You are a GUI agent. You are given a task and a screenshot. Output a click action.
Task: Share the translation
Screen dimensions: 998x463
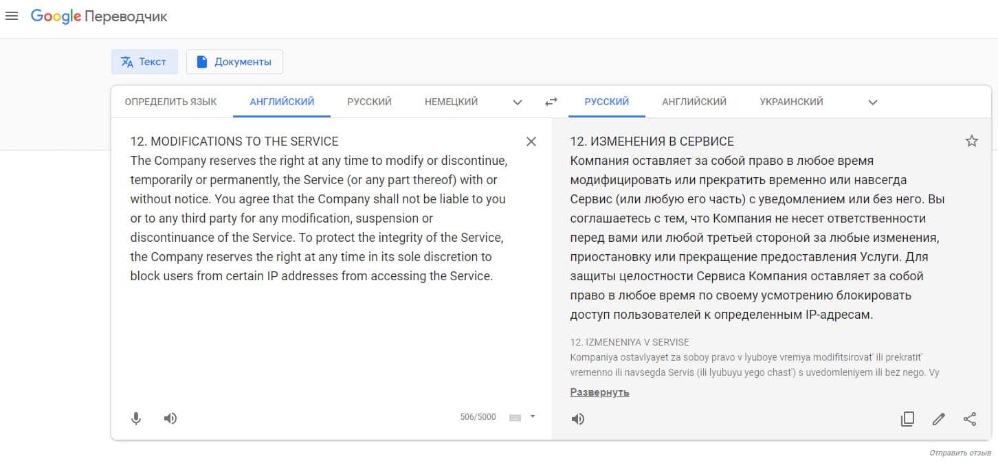pyautogui.click(x=970, y=419)
